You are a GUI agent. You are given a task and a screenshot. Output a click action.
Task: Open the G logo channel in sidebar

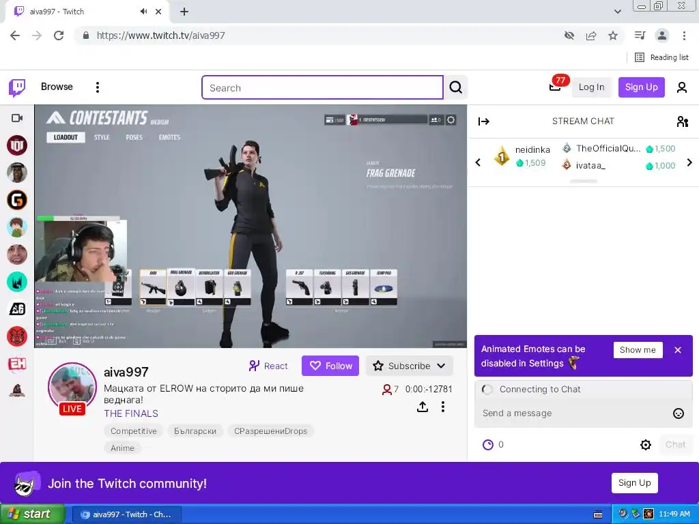pyautogui.click(x=17, y=200)
